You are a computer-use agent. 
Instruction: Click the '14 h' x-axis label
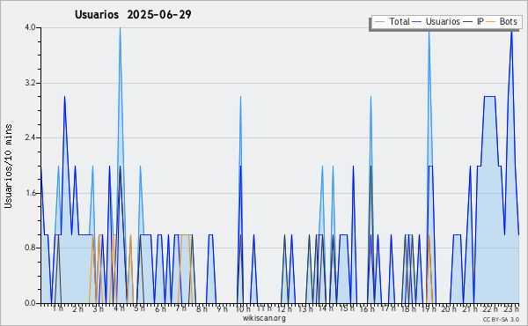326,308
